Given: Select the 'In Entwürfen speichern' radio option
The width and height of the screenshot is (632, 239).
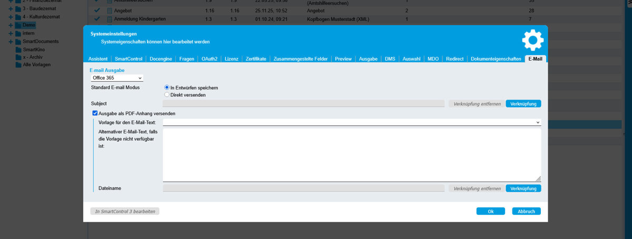Looking at the screenshot, I should click(x=167, y=87).
